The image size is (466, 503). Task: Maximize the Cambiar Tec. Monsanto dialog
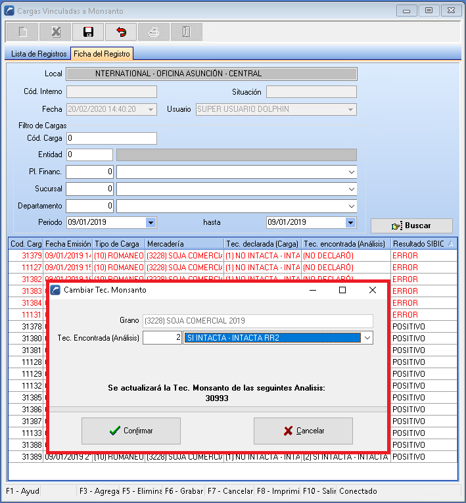coord(342,290)
